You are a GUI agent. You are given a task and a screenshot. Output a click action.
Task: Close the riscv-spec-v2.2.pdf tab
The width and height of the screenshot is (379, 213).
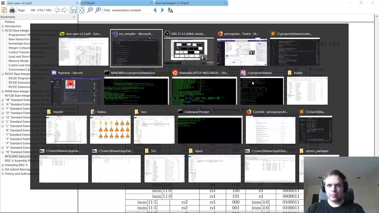77,3
